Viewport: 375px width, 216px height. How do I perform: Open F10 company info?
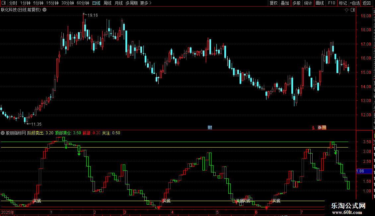(332, 3)
